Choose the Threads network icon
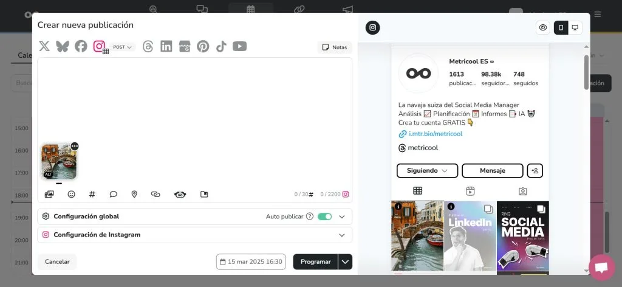This screenshot has width=622, height=287. pyautogui.click(x=148, y=46)
